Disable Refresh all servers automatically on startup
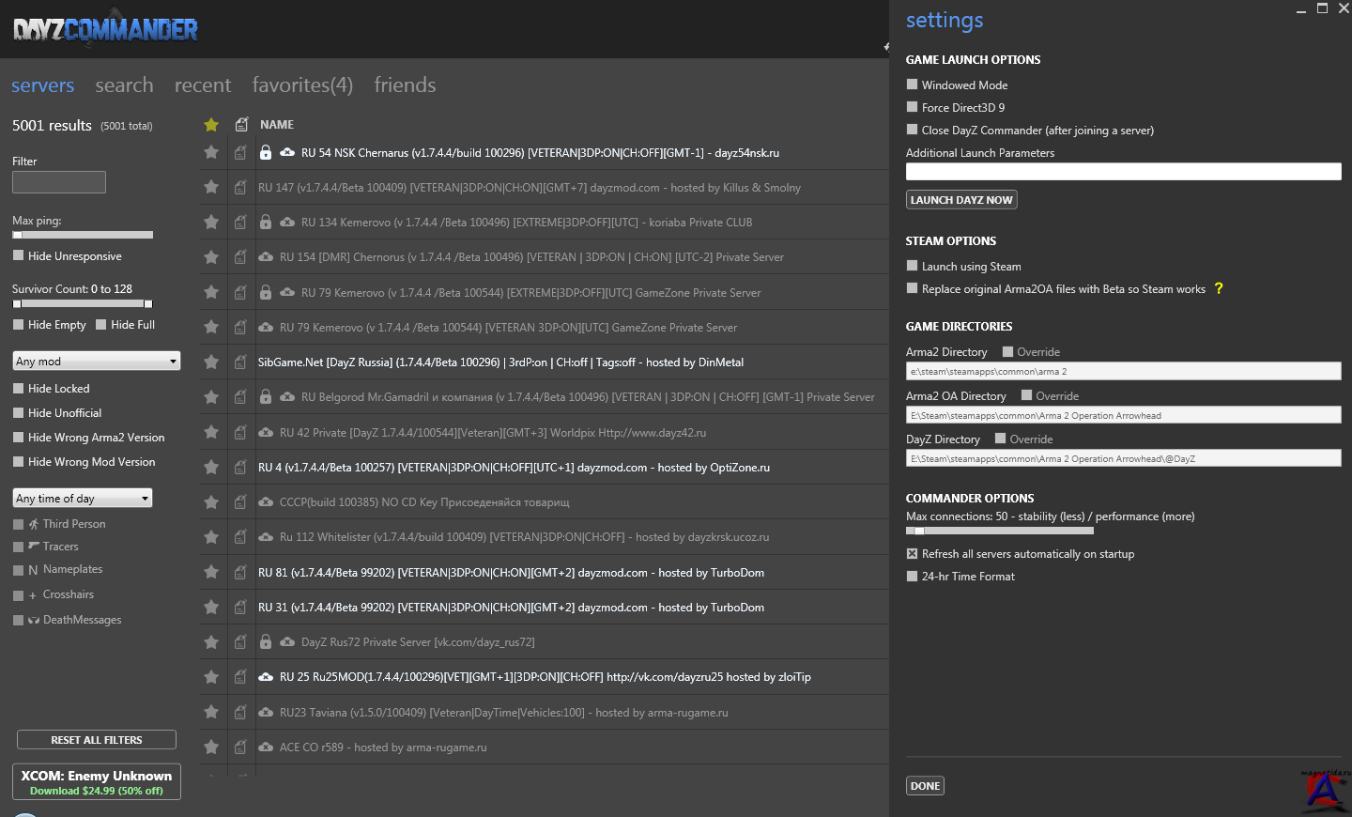 pyautogui.click(x=912, y=554)
